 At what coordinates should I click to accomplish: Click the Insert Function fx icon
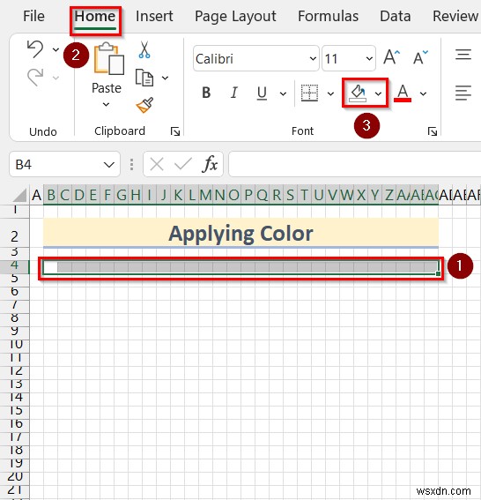click(211, 164)
